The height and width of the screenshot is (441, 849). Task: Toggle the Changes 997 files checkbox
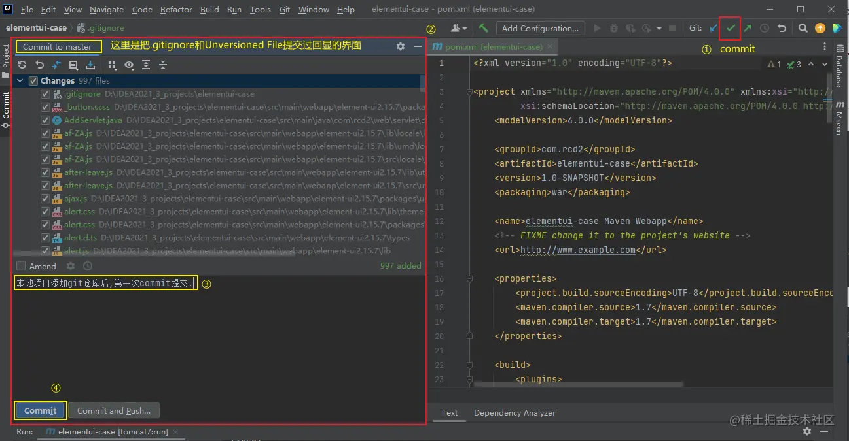tap(33, 81)
